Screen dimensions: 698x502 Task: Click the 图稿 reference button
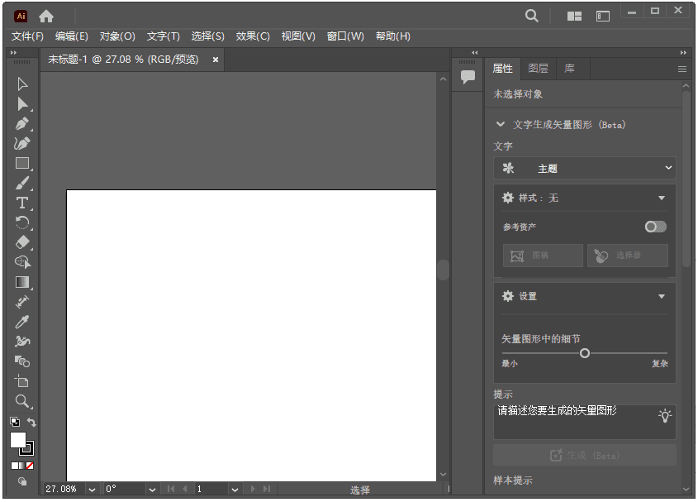(x=543, y=256)
